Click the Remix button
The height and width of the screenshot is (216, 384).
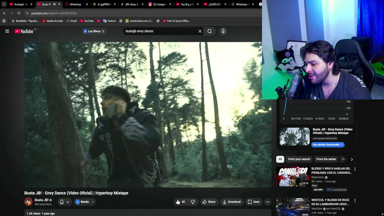(x=82, y=202)
